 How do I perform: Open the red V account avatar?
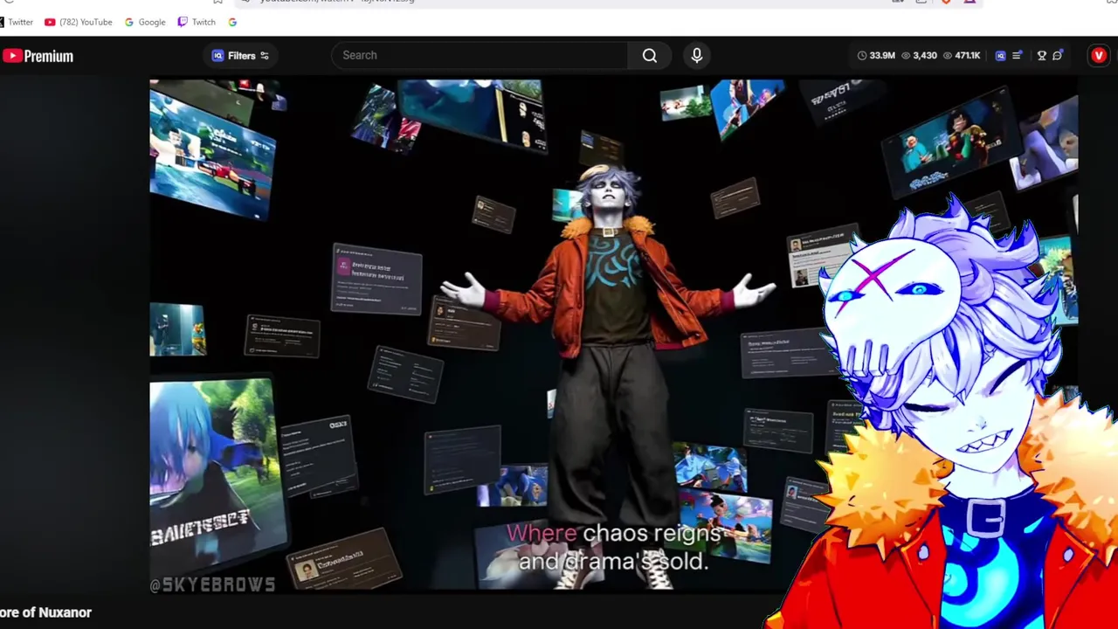(x=1099, y=56)
